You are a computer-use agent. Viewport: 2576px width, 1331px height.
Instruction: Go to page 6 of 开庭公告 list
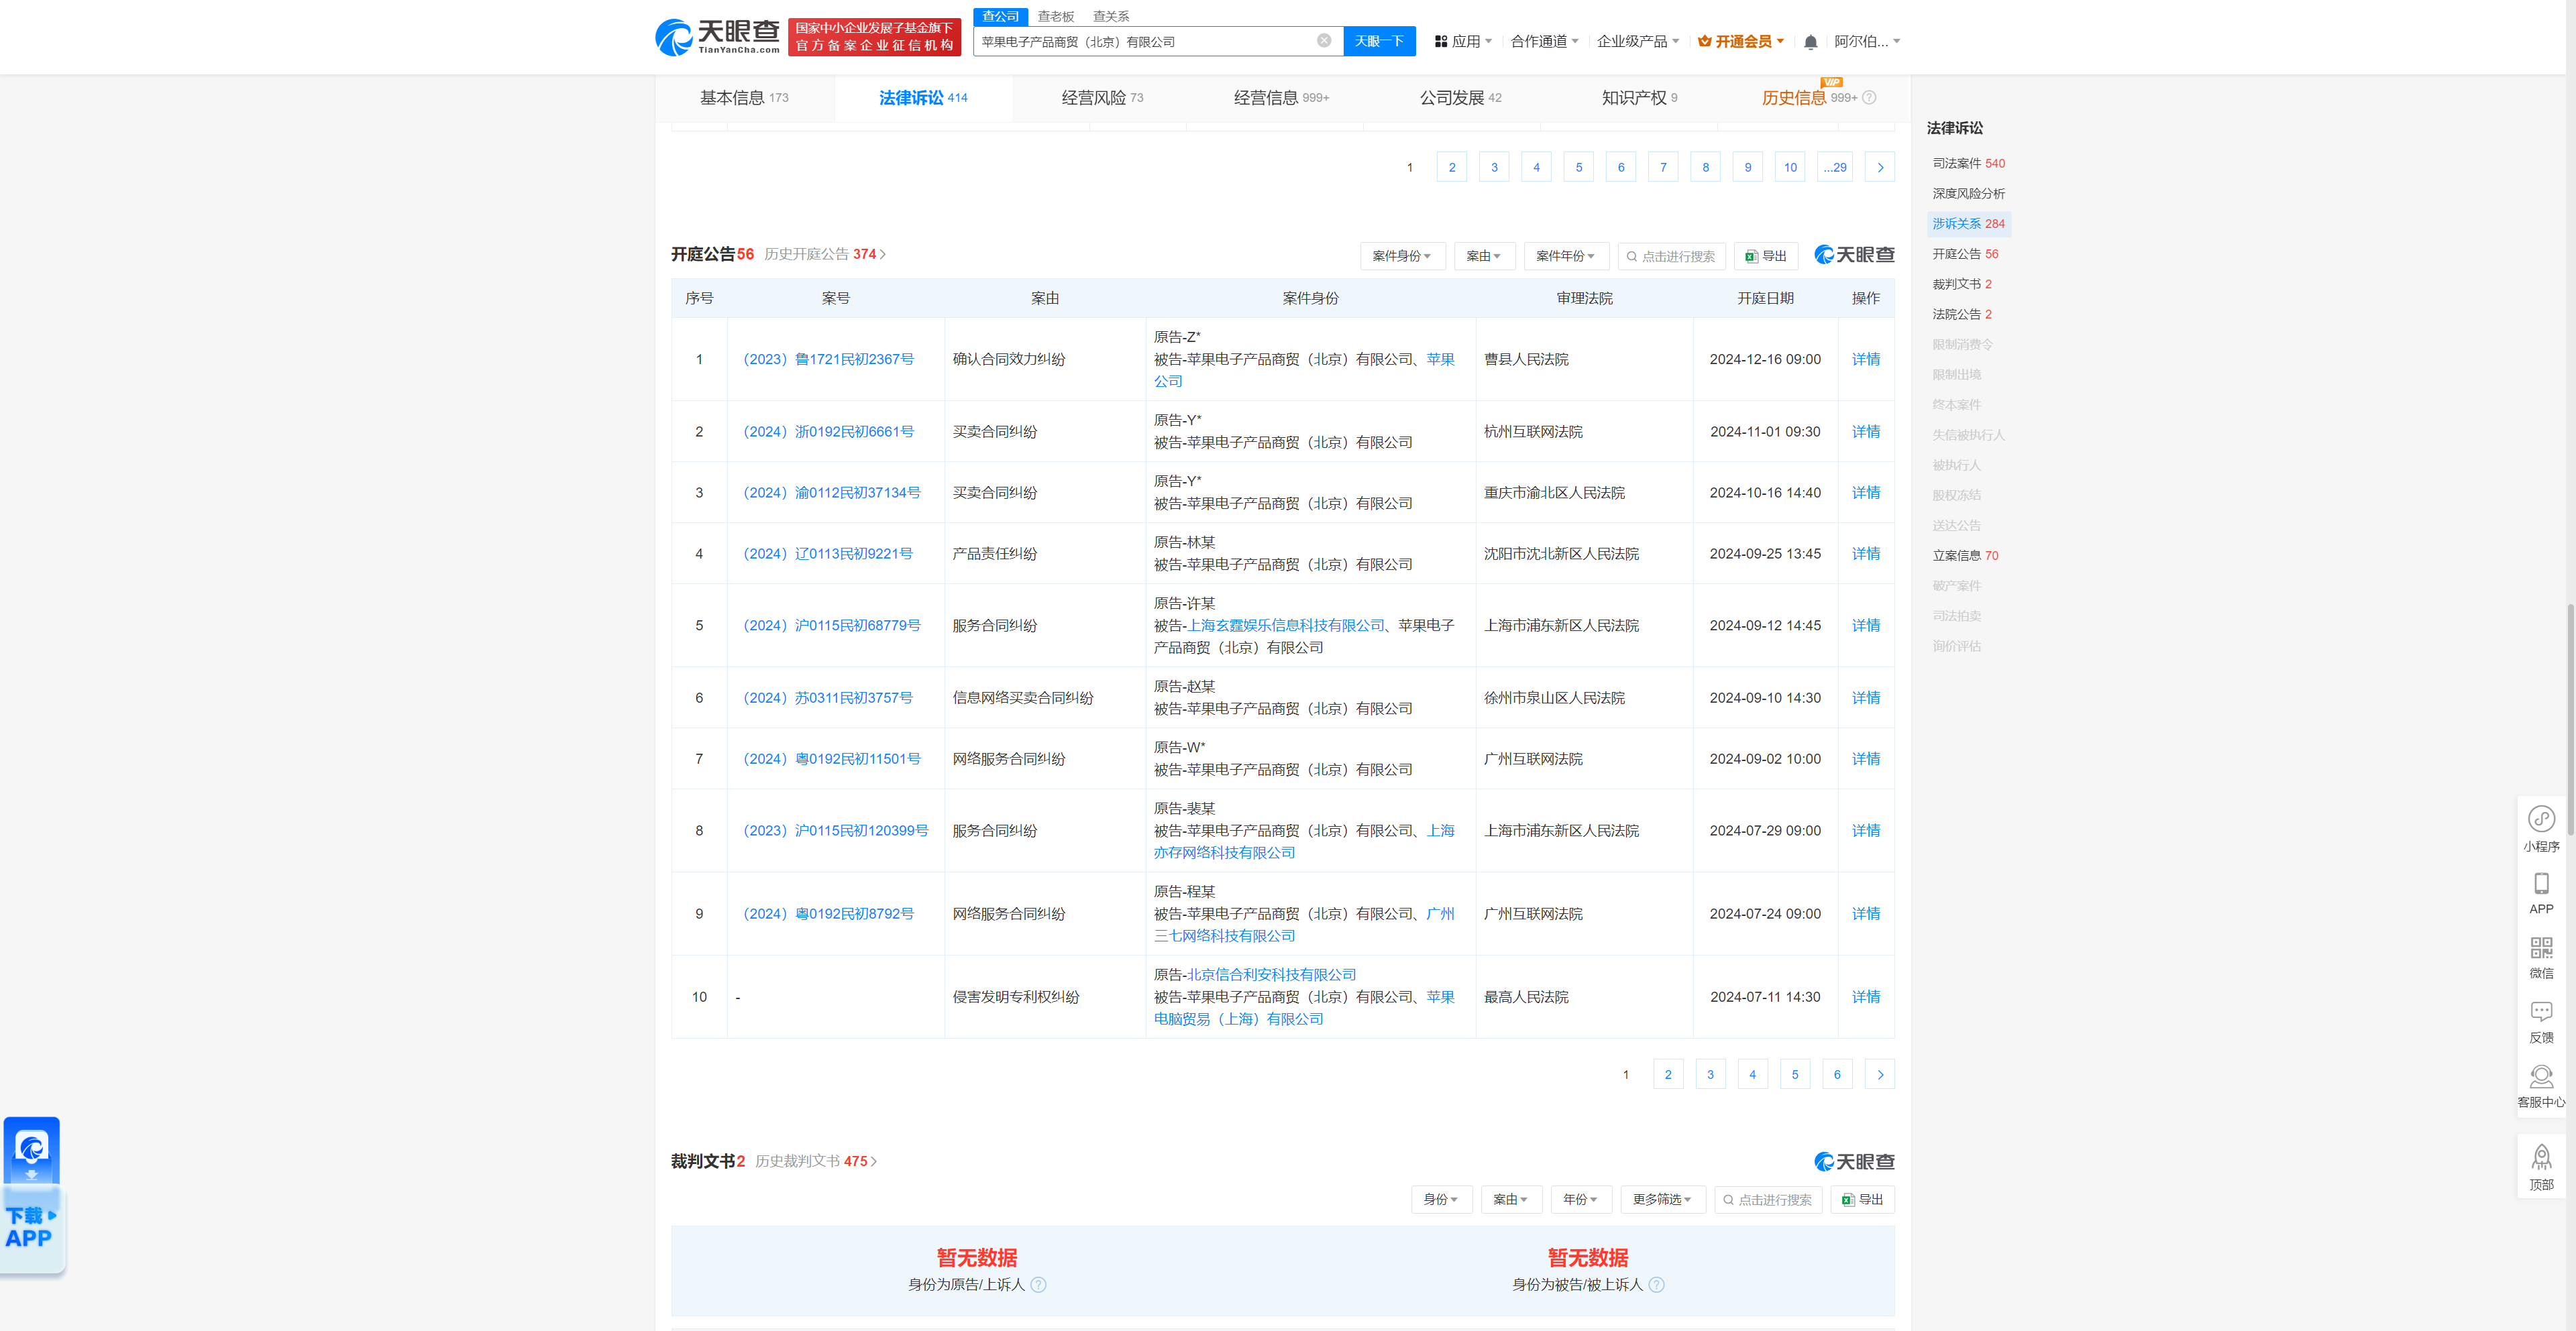coord(1837,1075)
